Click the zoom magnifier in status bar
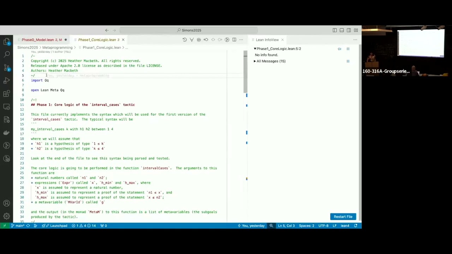The image size is (452, 254). [x=271, y=226]
